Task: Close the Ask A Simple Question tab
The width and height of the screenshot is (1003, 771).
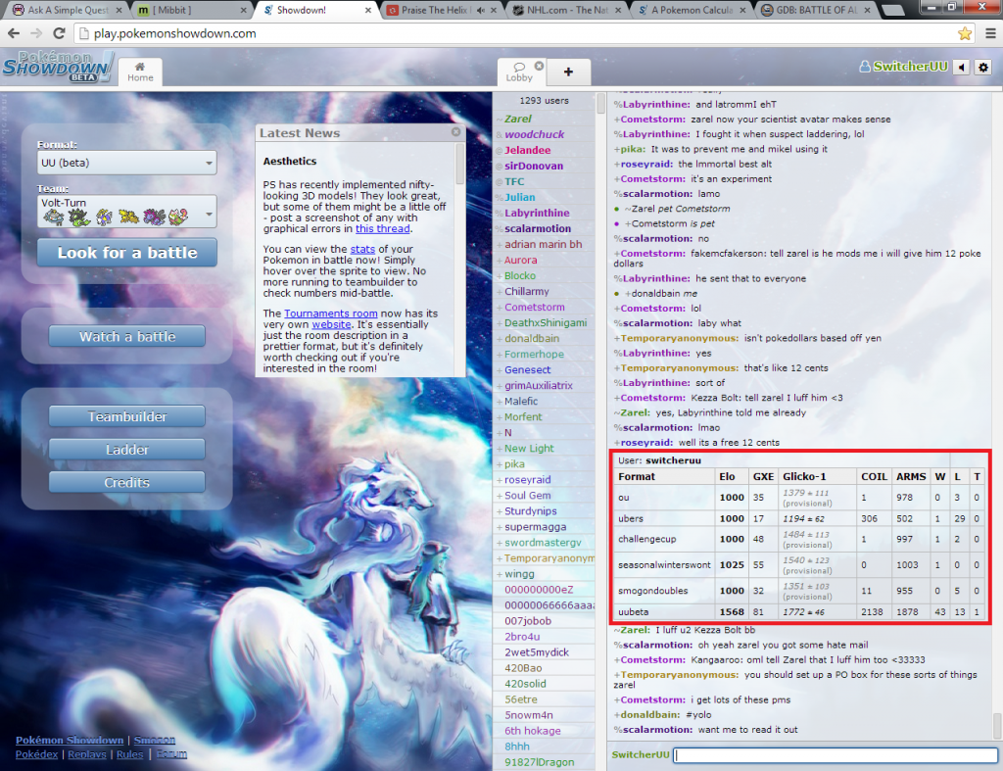Action: click(119, 10)
